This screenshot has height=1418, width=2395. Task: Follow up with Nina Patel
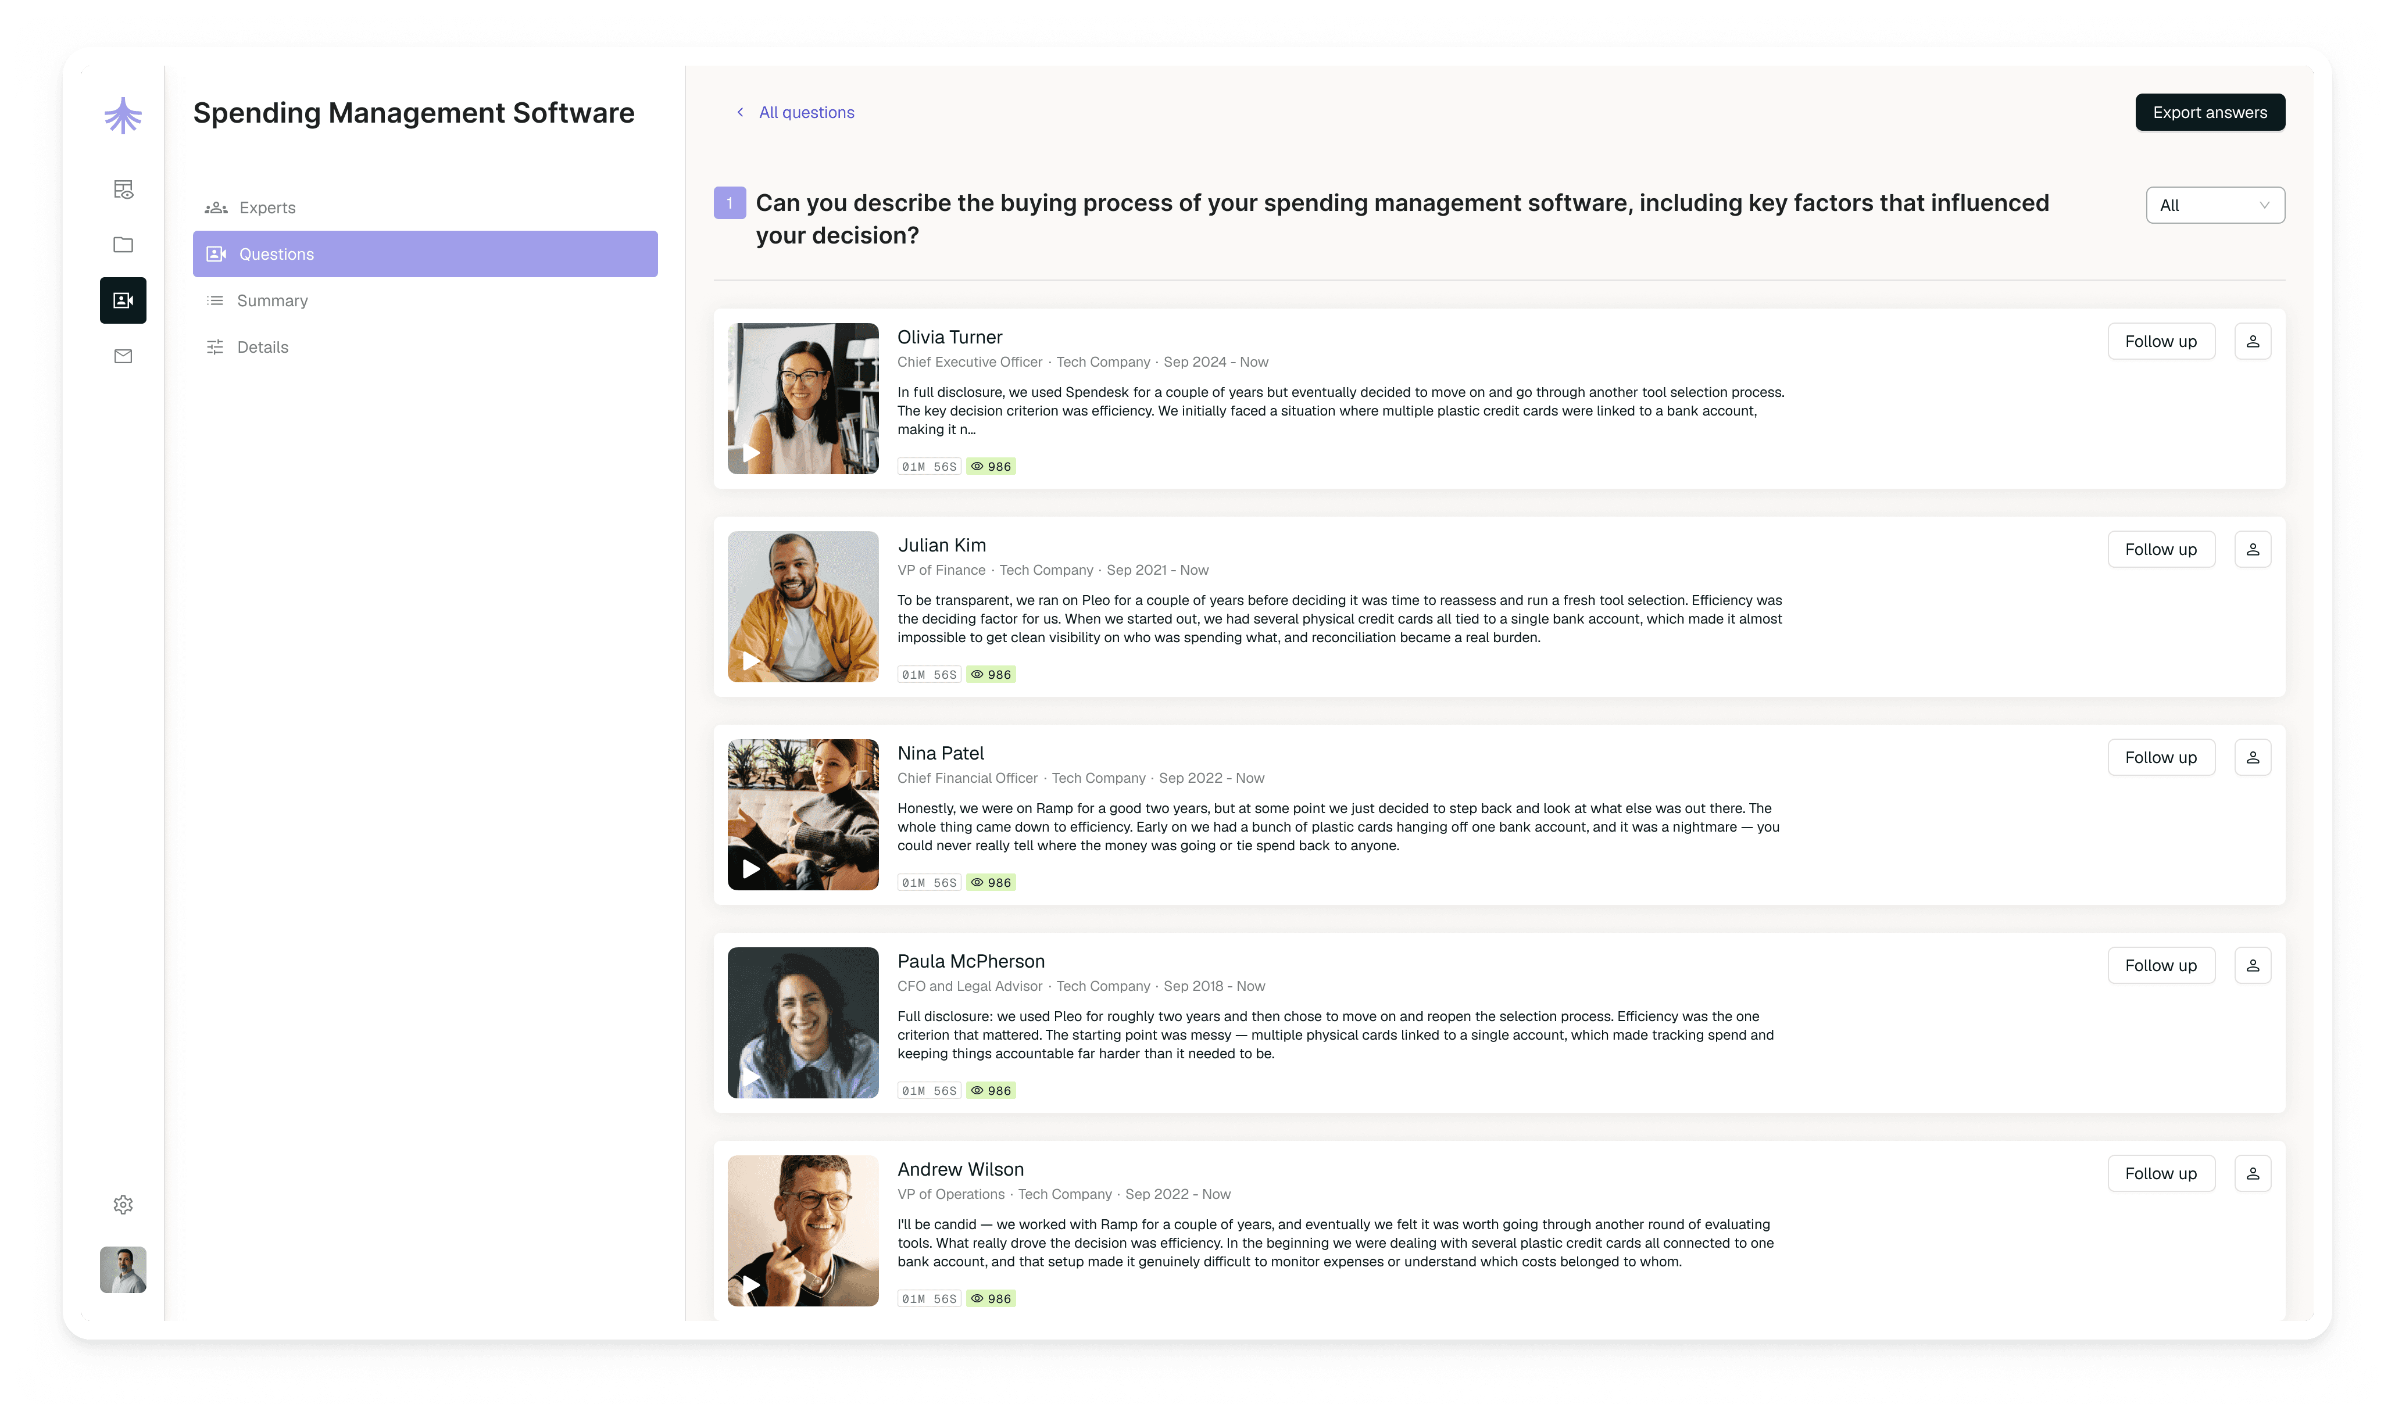point(2161,758)
